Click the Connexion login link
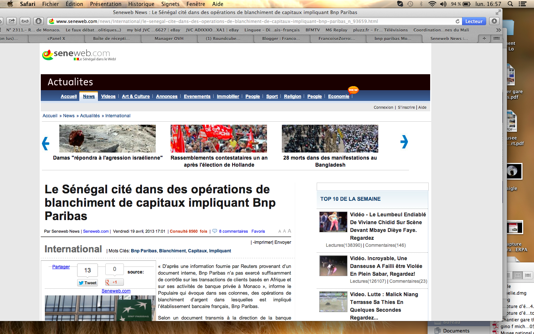 pyautogui.click(x=383, y=107)
